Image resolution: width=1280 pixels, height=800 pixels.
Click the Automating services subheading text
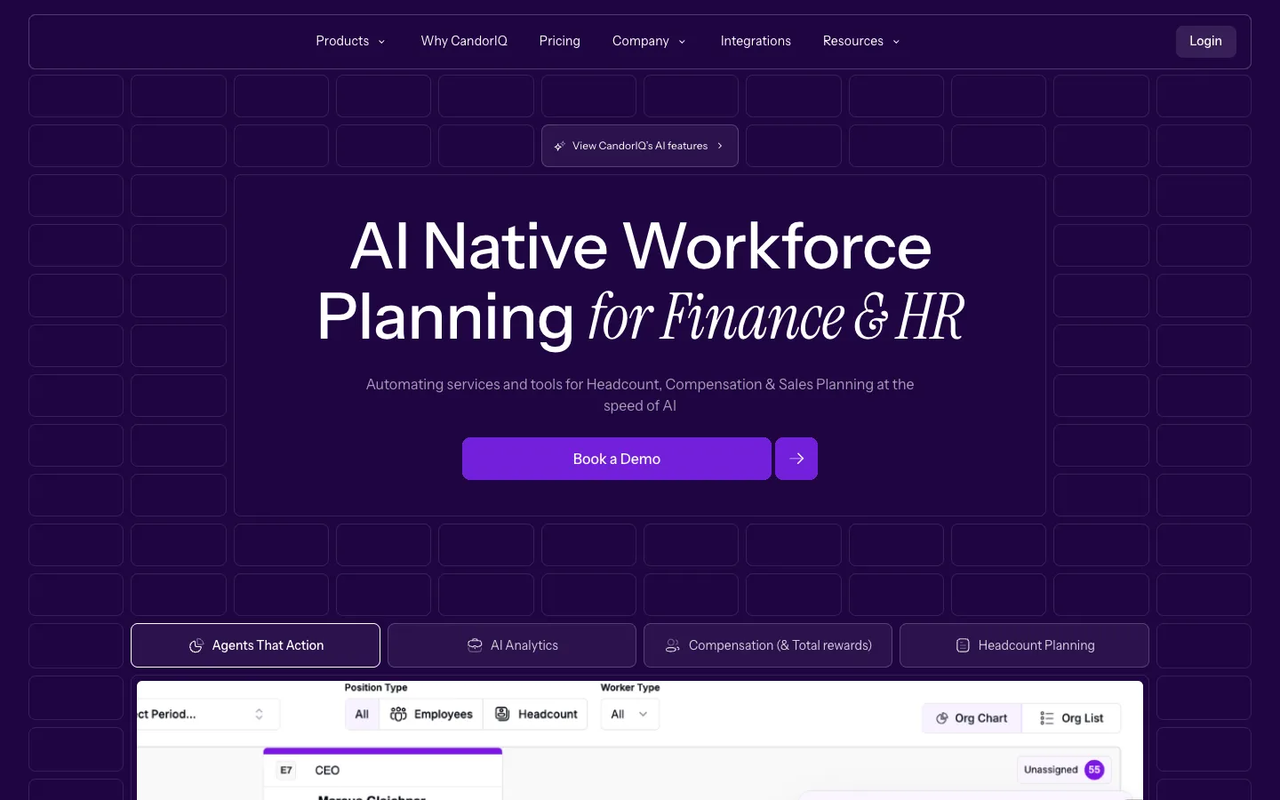pyautogui.click(x=640, y=395)
